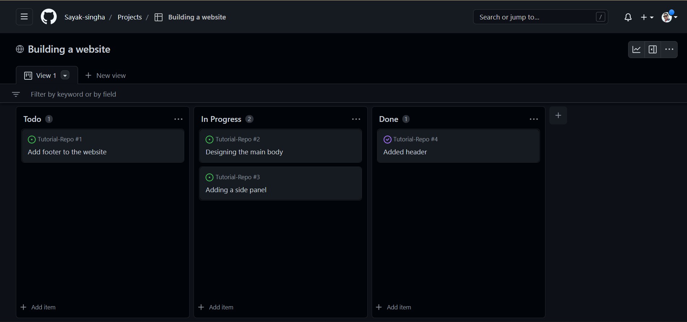This screenshot has height=322, width=687.
Task: Add item to Todo column
Action: 38,307
